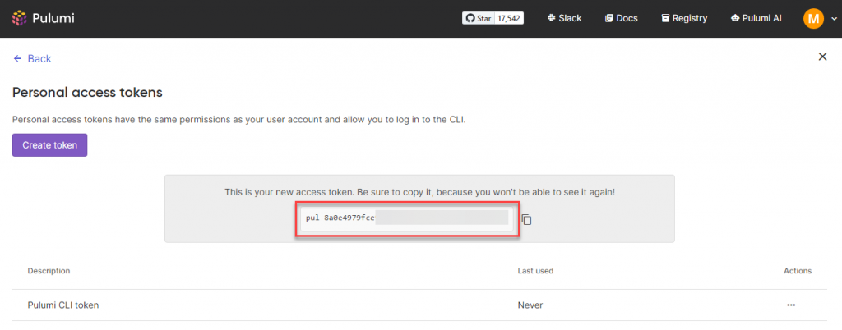Click the GitHub Star button

pyautogui.click(x=478, y=18)
